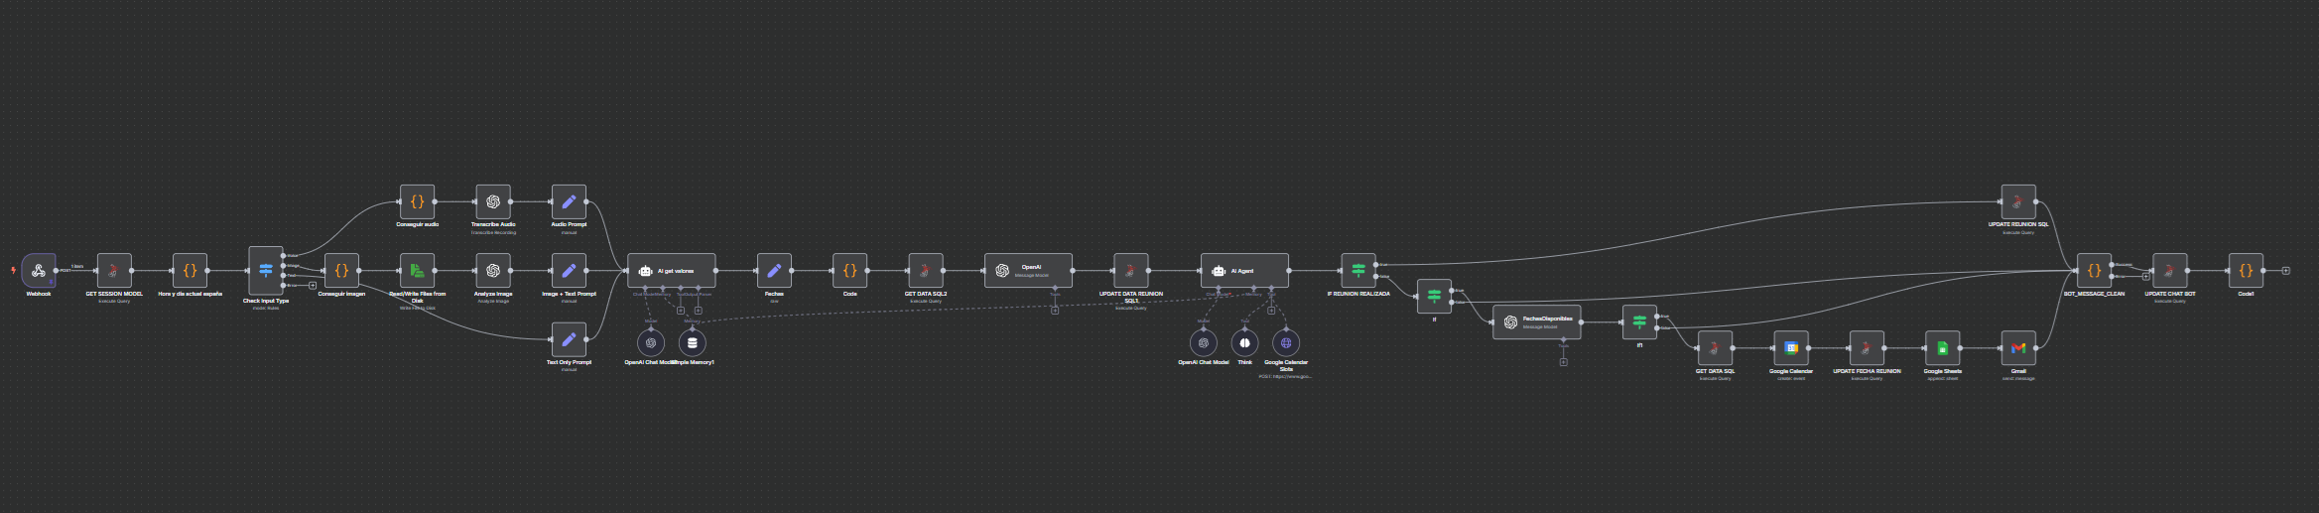Screen dimensions: 2319x513
Task: Select OpenAI Chat Model under AI Agent
Action: pos(1204,342)
